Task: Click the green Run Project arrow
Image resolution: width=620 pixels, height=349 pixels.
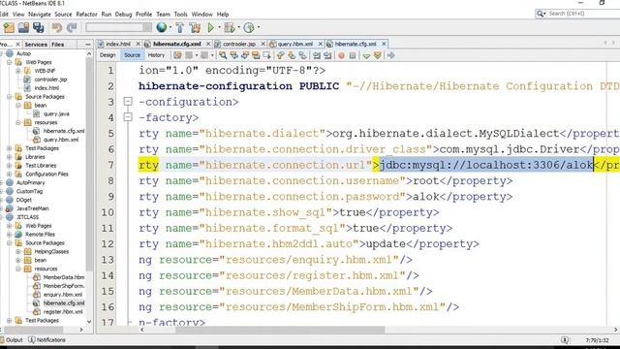Action: pos(211,28)
